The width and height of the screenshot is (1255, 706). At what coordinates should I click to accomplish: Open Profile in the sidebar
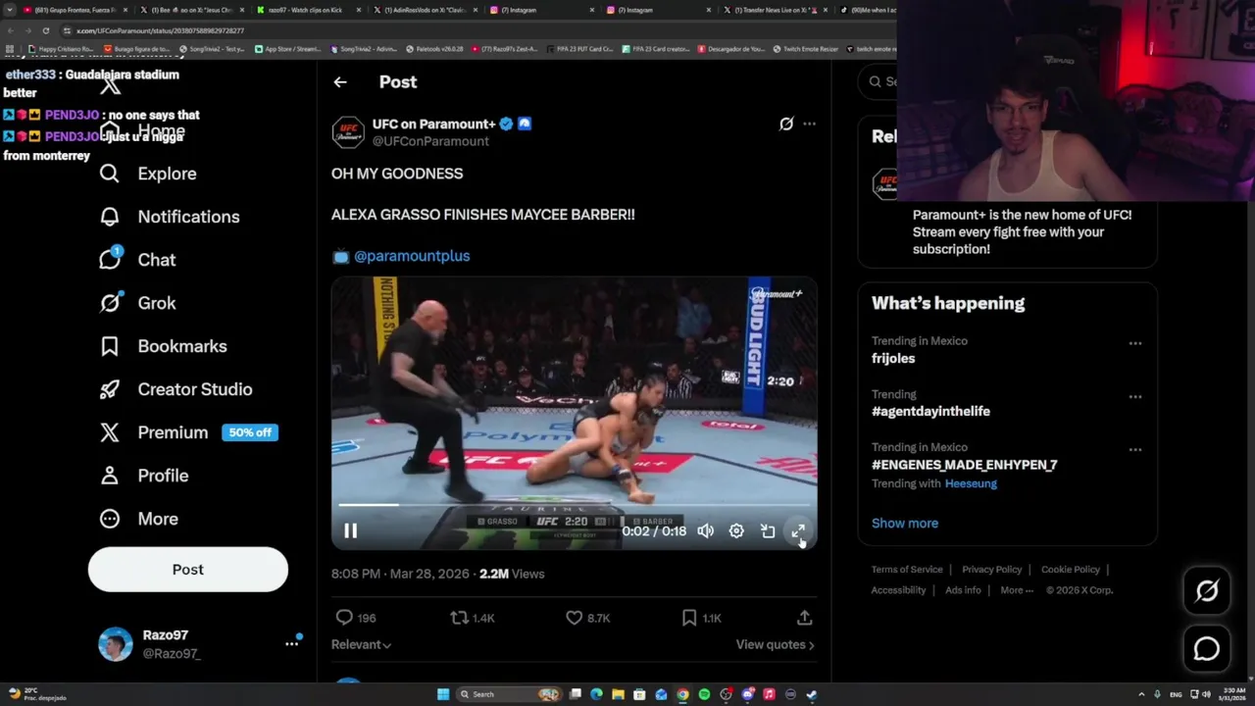(x=143, y=476)
